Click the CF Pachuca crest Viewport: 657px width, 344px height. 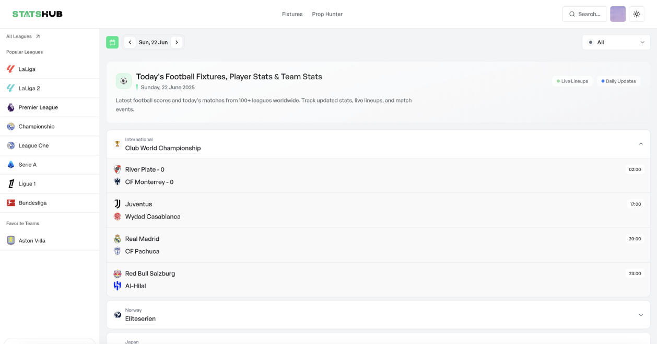point(118,251)
